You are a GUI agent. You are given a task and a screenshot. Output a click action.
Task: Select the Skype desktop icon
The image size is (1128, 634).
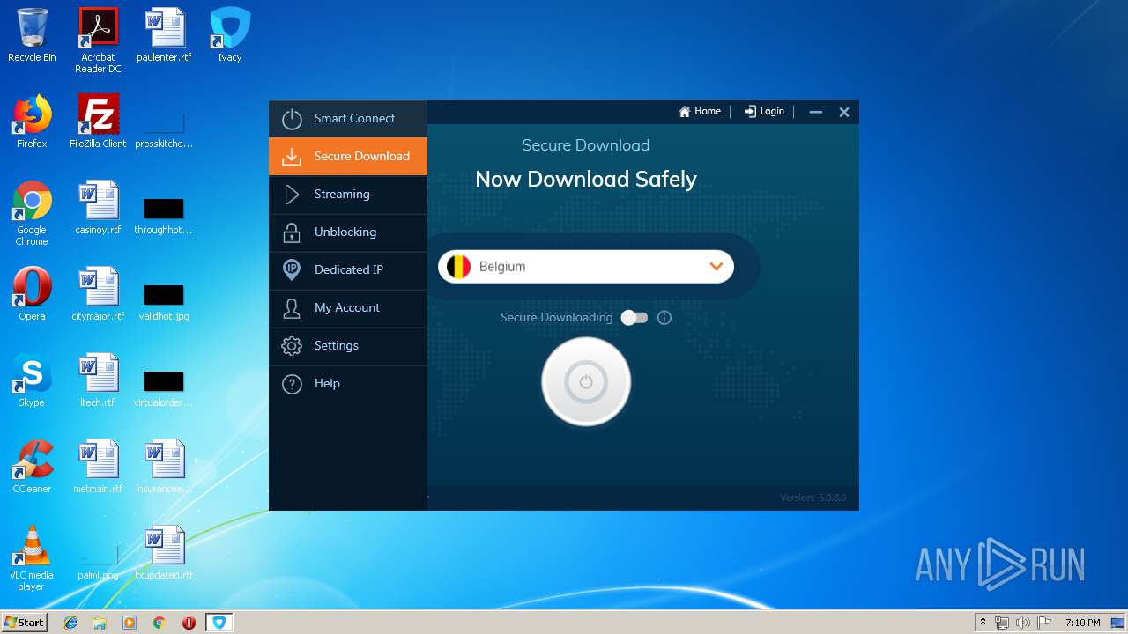pos(32,380)
